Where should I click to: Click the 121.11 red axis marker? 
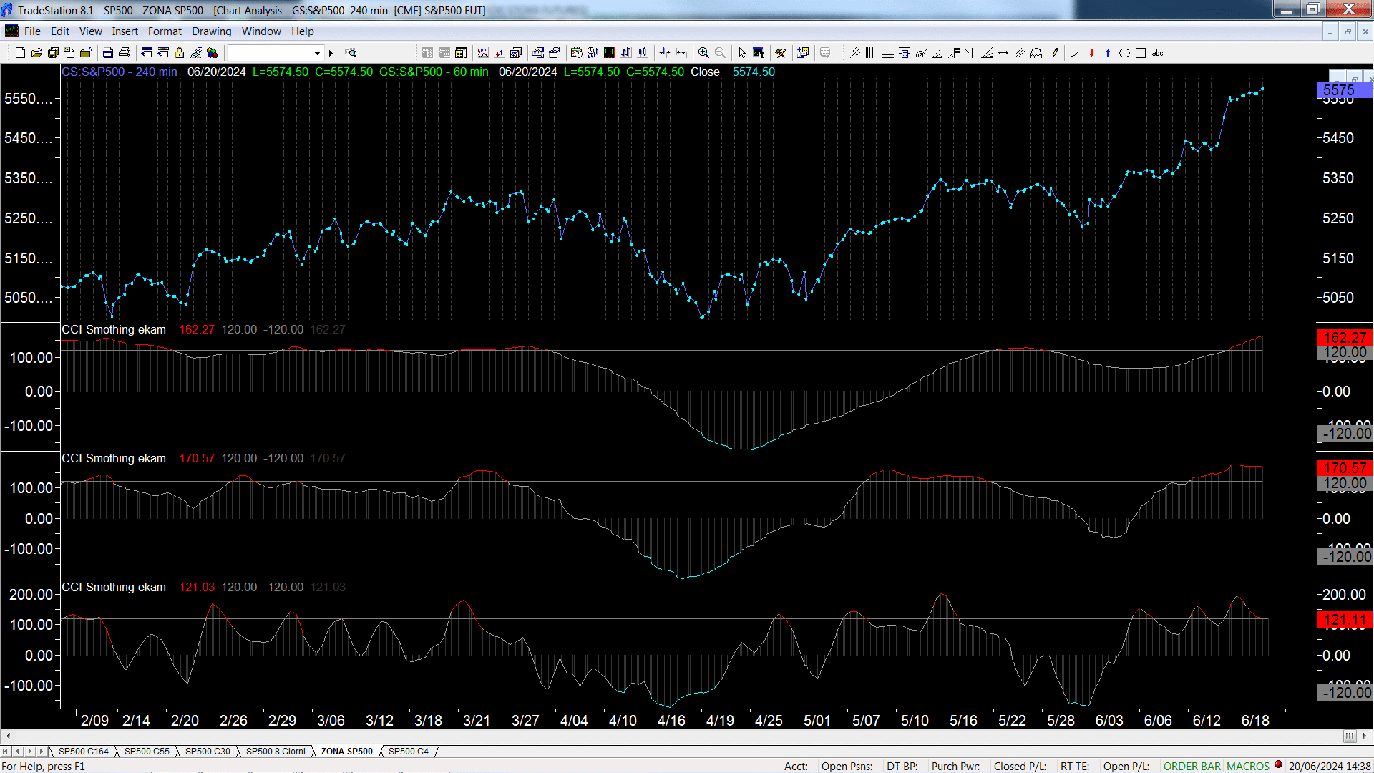1345,621
